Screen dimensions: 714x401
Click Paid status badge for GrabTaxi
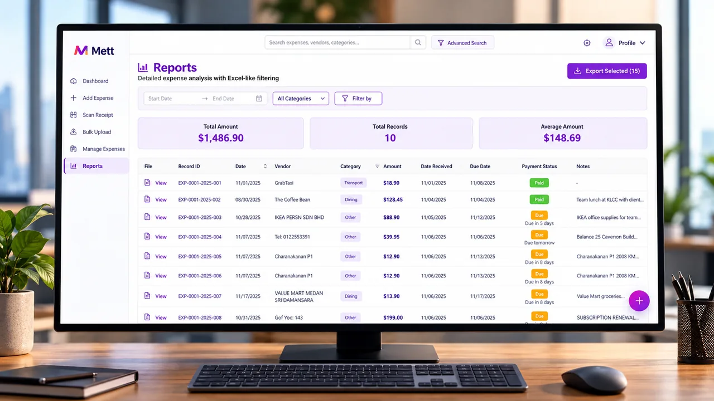539,182
